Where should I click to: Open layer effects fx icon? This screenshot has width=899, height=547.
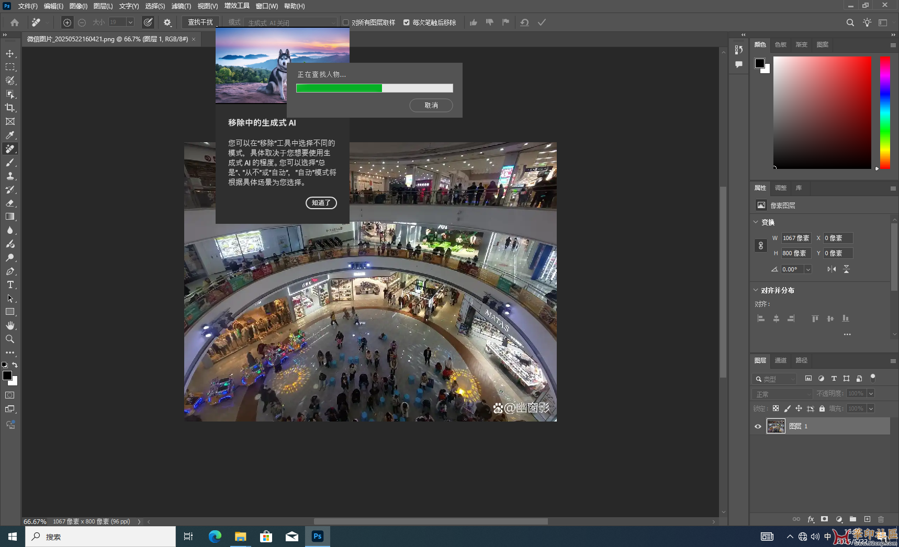811,519
